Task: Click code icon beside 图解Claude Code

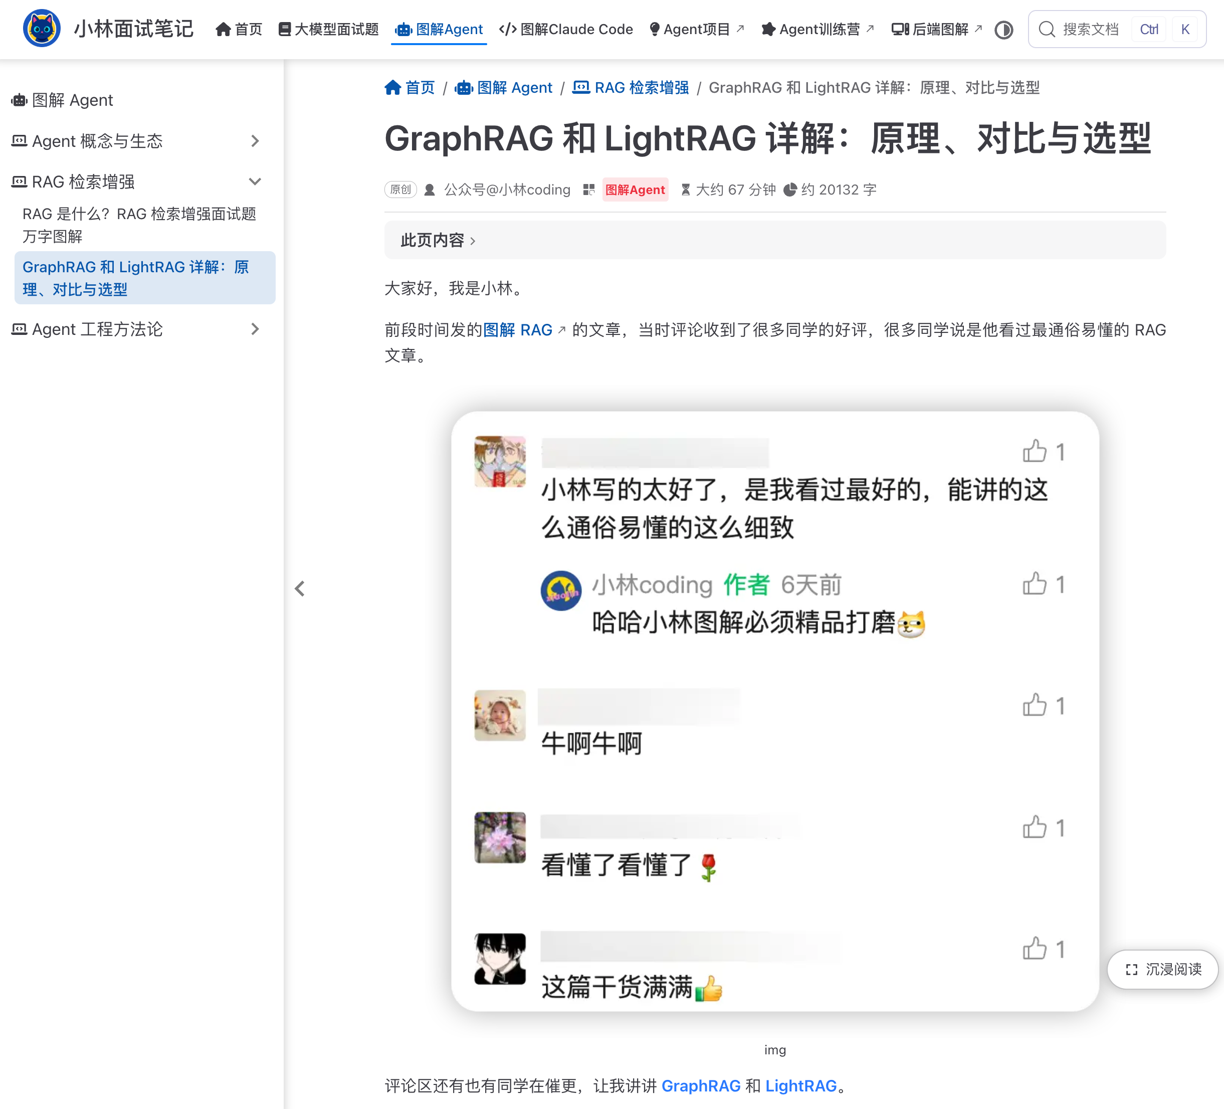Action: pyautogui.click(x=508, y=29)
